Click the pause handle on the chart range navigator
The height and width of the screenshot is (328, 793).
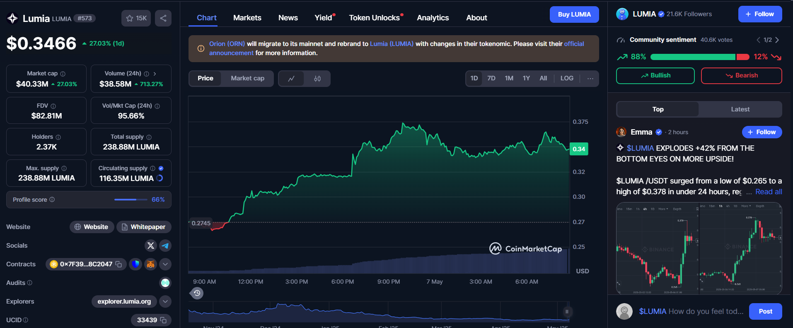(567, 311)
